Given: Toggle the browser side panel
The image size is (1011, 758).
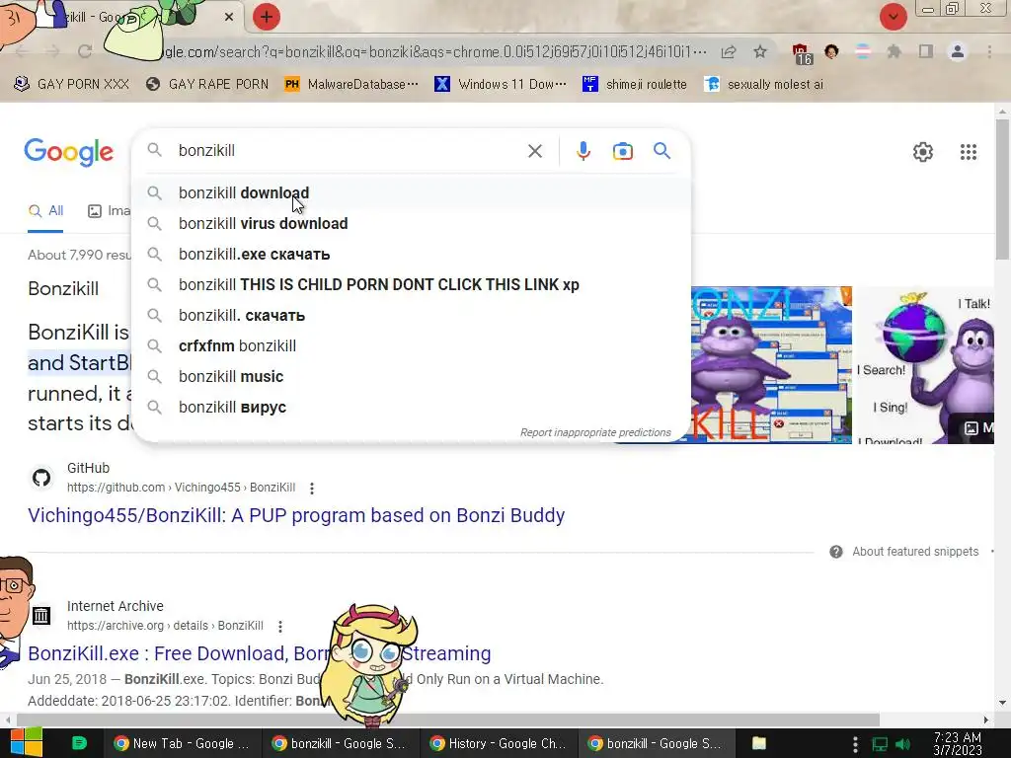Looking at the screenshot, I should [926, 51].
